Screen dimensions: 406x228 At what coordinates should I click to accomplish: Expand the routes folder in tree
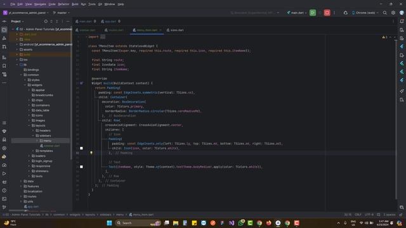click(x=21, y=196)
